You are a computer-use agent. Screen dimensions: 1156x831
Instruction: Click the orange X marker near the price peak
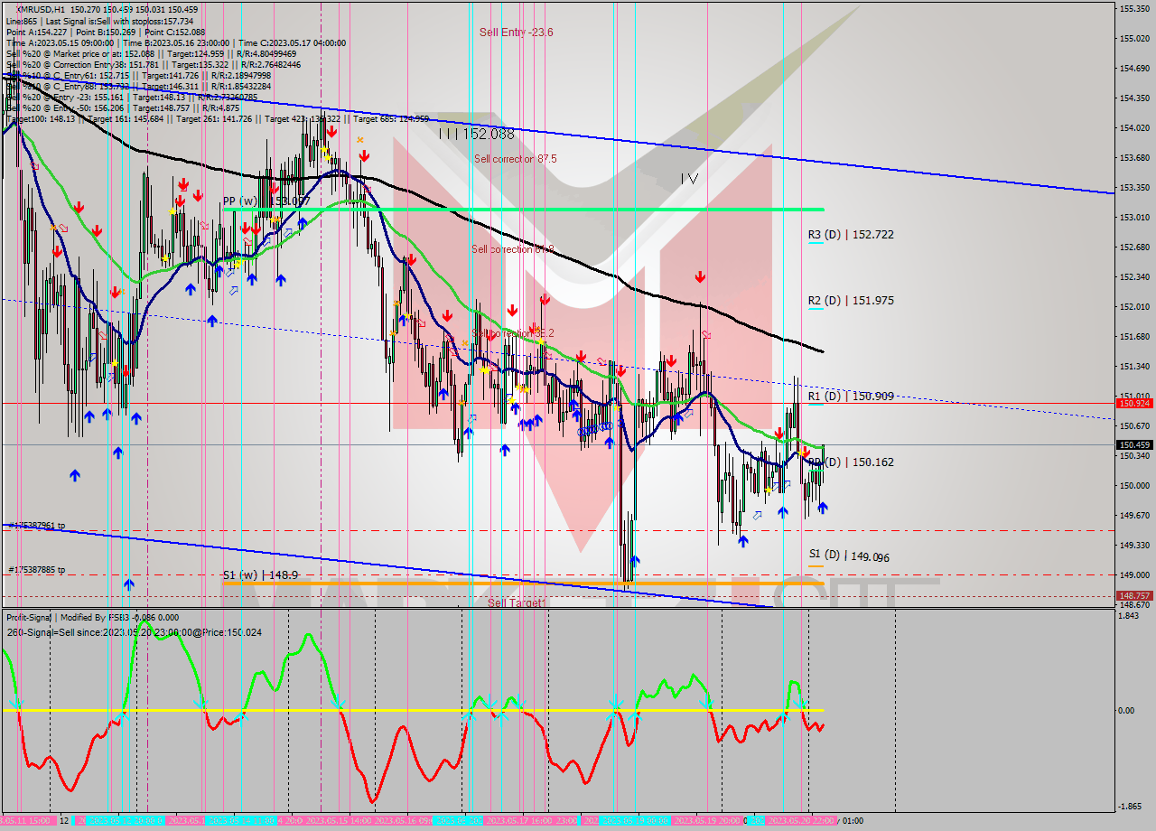tap(360, 140)
